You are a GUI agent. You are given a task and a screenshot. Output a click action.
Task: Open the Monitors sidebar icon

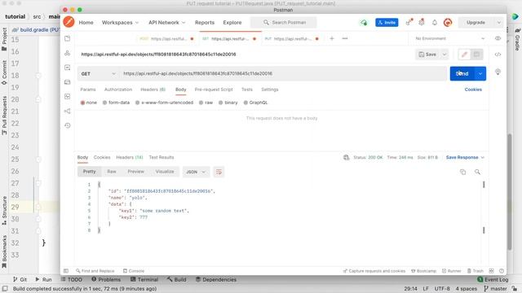(68, 96)
